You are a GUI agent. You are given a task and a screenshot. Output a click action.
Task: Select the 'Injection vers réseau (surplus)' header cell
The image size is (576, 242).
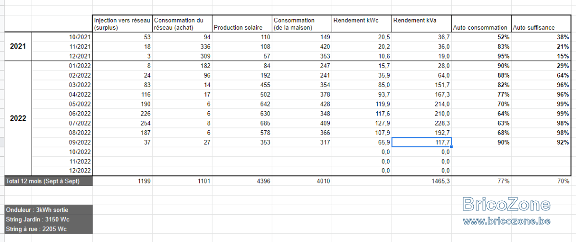click(x=123, y=24)
